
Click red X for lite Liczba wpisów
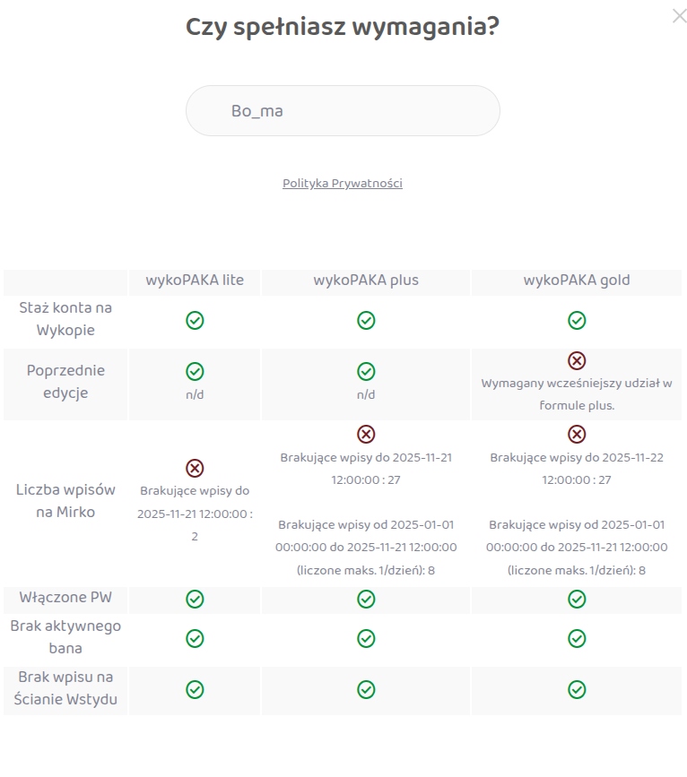point(195,468)
